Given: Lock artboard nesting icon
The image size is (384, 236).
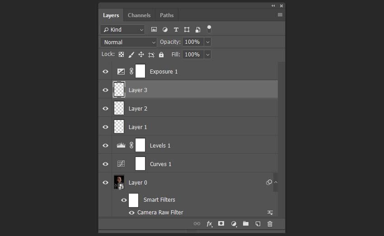Looking at the screenshot, I should (151, 55).
